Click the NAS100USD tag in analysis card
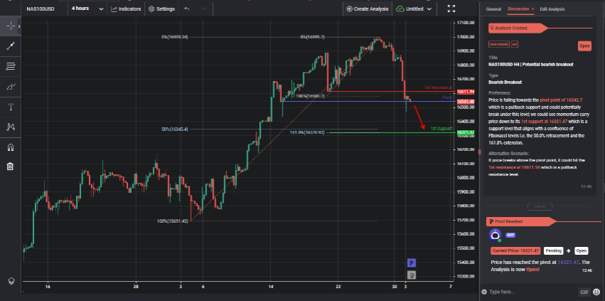Viewport: 605px width, 301px height. pyautogui.click(x=499, y=44)
